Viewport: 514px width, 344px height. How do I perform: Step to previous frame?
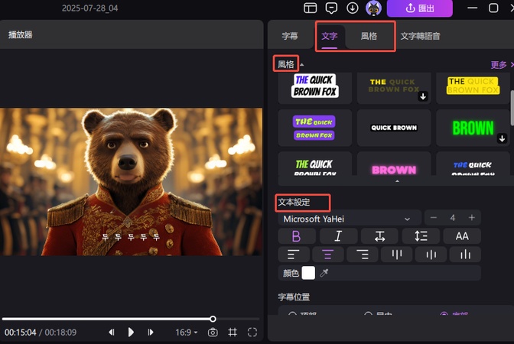point(112,333)
